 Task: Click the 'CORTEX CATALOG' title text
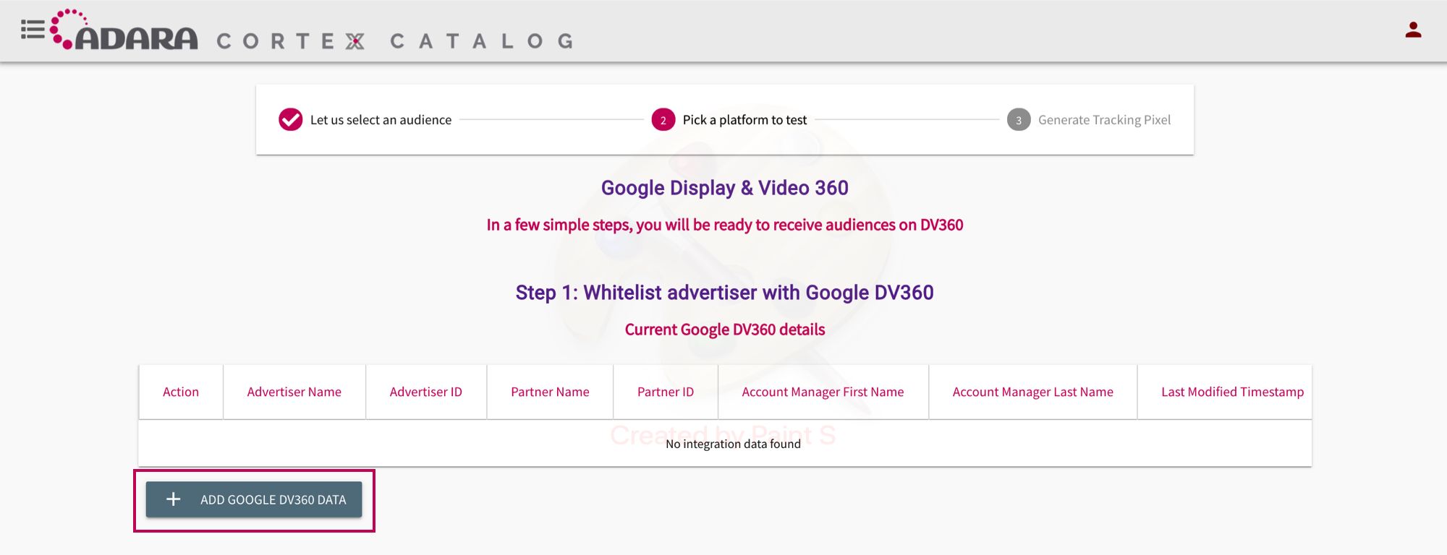(x=396, y=41)
